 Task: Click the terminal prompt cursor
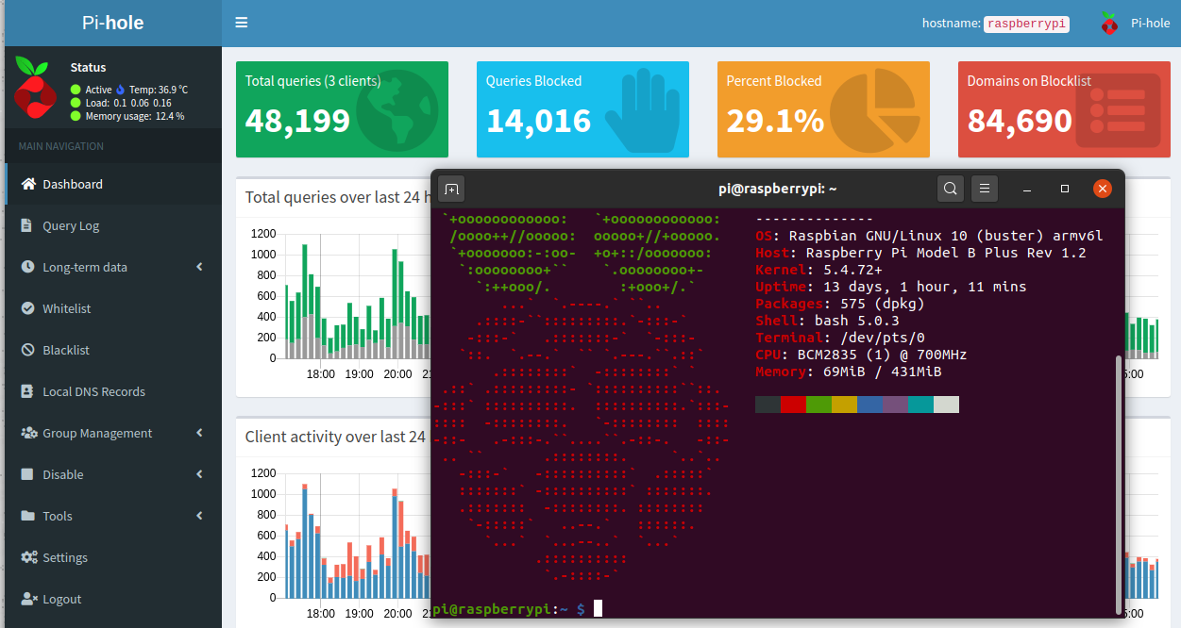[598, 609]
